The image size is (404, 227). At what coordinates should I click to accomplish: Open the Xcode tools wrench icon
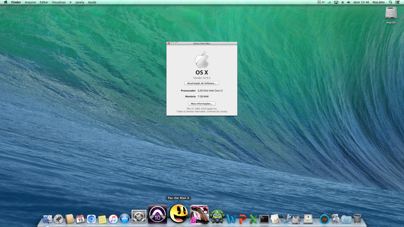[x=286, y=219]
